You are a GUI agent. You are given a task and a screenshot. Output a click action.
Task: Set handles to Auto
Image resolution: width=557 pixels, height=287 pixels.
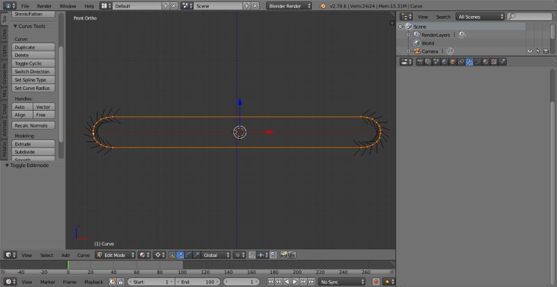click(x=22, y=107)
